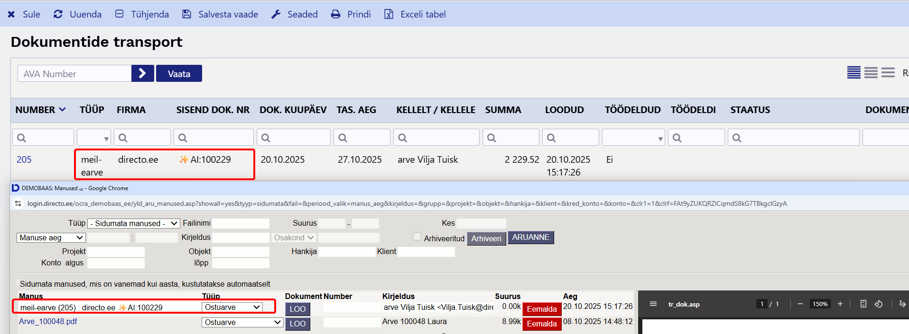Open the Tüüp 'Sidumata manused' dropdown
This screenshot has width=909, height=334.
(x=133, y=223)
